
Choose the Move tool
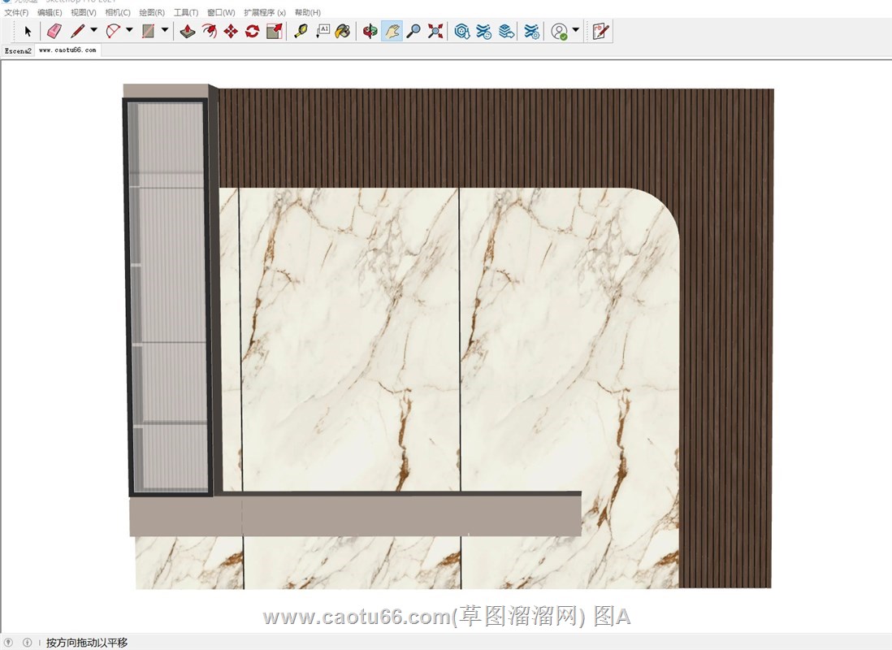(231, 32)
